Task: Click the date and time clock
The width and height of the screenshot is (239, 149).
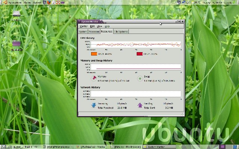Action: point(212,3)
